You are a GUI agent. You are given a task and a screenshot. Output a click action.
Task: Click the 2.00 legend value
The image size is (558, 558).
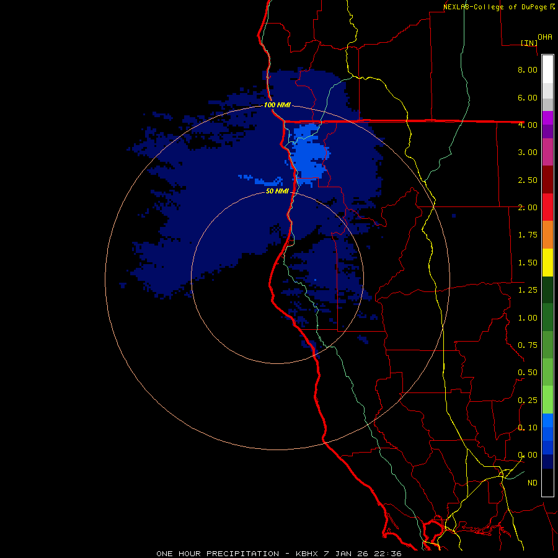click(x=528, y=208)
